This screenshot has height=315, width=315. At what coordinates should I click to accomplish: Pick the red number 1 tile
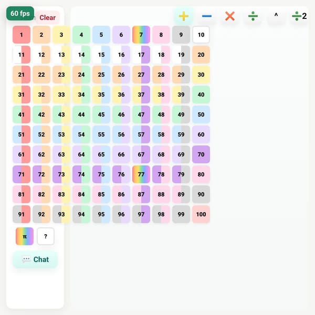[x=22, y=35]
